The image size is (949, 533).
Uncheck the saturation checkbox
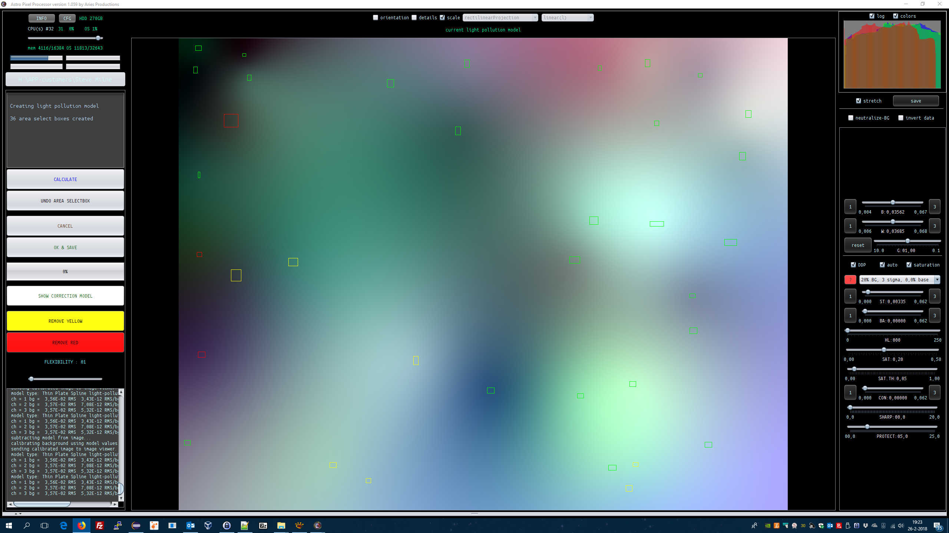click(909, 265)
